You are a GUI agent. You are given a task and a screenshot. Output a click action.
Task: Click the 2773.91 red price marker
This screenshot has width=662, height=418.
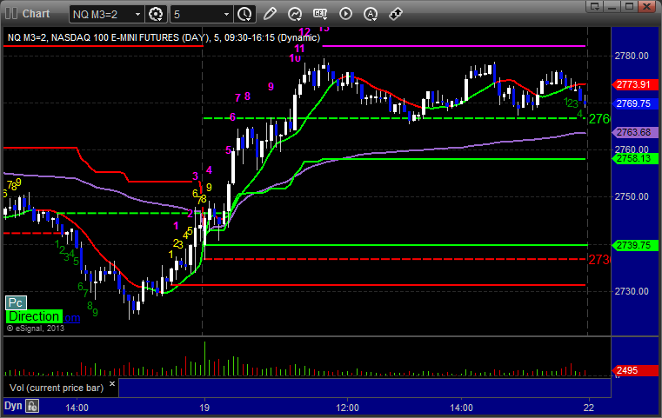pos(635,84)
